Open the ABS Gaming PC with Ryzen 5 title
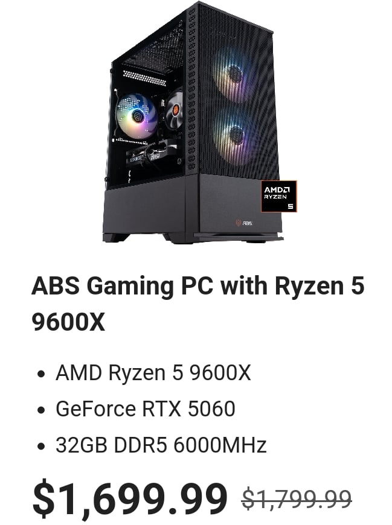This screenshot has width=392, height=525. (x=198, y=304)
